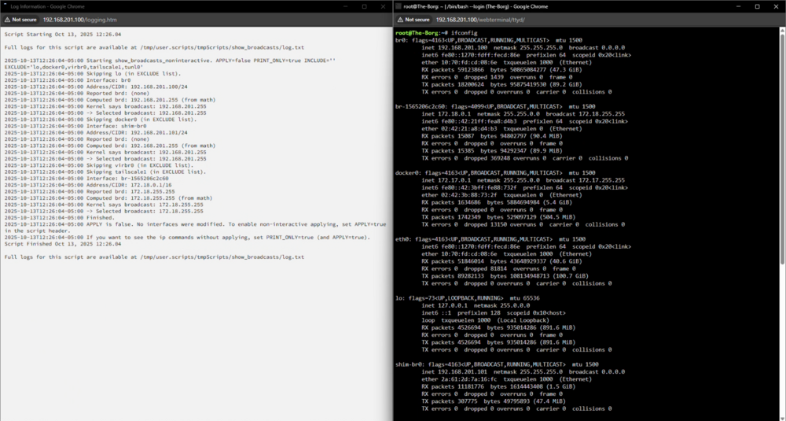Image resolution: width=786 pixels, height=421 pixels.
Task: Click 'Skipping docker0 (in EXCLUDE list)' line
Action: [101, 120]
